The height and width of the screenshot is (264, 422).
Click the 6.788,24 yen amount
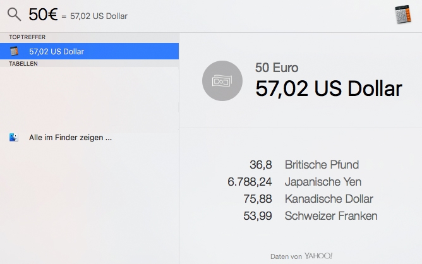point(250,182)
